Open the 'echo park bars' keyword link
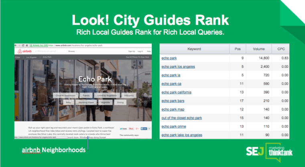This screenshot has height=167, width=305. click(173, 101)
